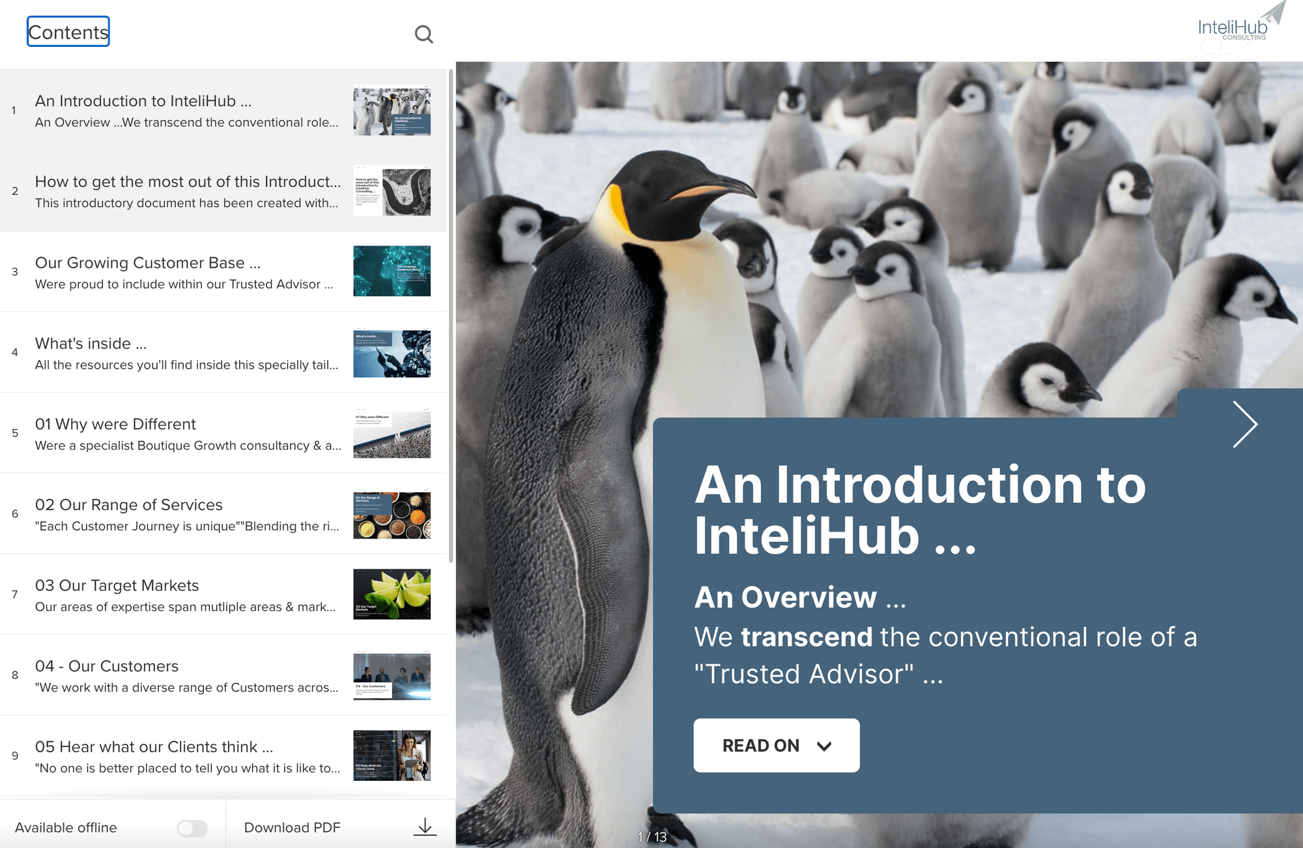Screen dimensions: 1303x848
Task: Click 'We transcend the conventional role' slide text
Action: pos(945,655)
